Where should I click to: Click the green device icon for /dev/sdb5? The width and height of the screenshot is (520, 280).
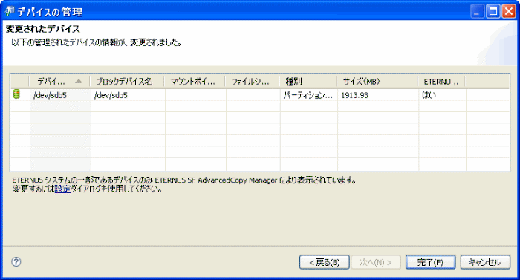[16, 94]
